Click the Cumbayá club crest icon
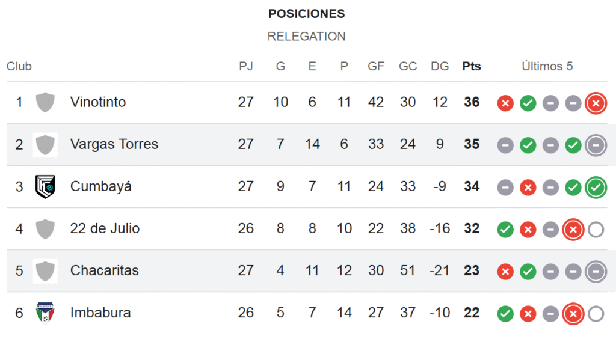Image resolution: width=616 pixels, height=339 pixels. pyautogui.click(x=45, y=186)
